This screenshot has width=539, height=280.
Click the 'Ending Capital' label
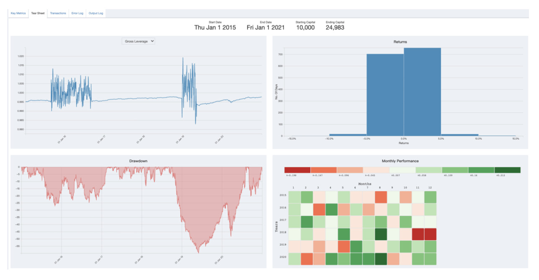click(x=335, y=22)
